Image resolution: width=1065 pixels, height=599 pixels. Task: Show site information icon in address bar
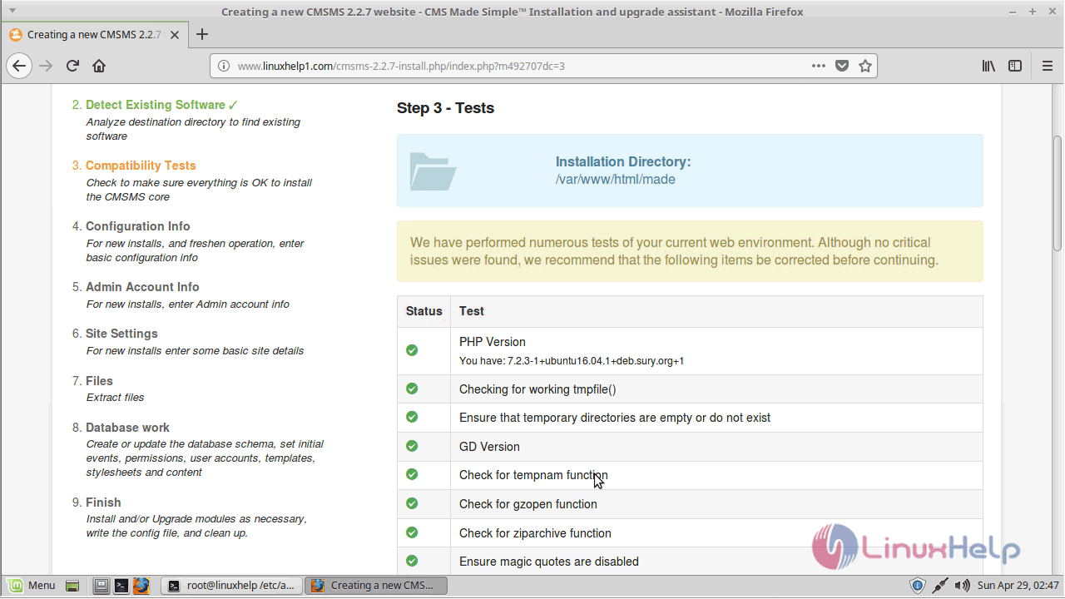pos(223,66)
